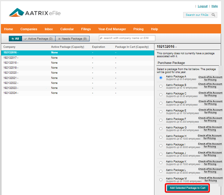Click the Aatrix eFile logo

pyautogui.click(x=35, y=13)
